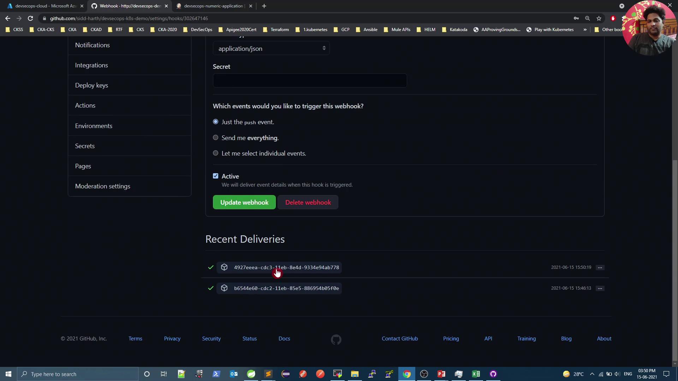Click the package icon of delivery b6544e60
678x381 pixels.
click(224, 288)
